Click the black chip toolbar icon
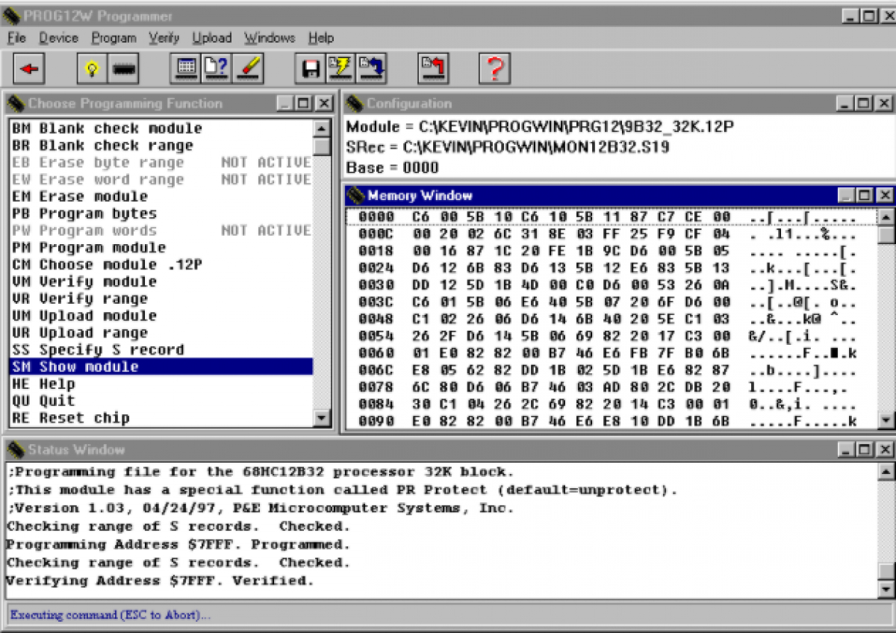The image size is (896, 633). click(x=124, y=69)
